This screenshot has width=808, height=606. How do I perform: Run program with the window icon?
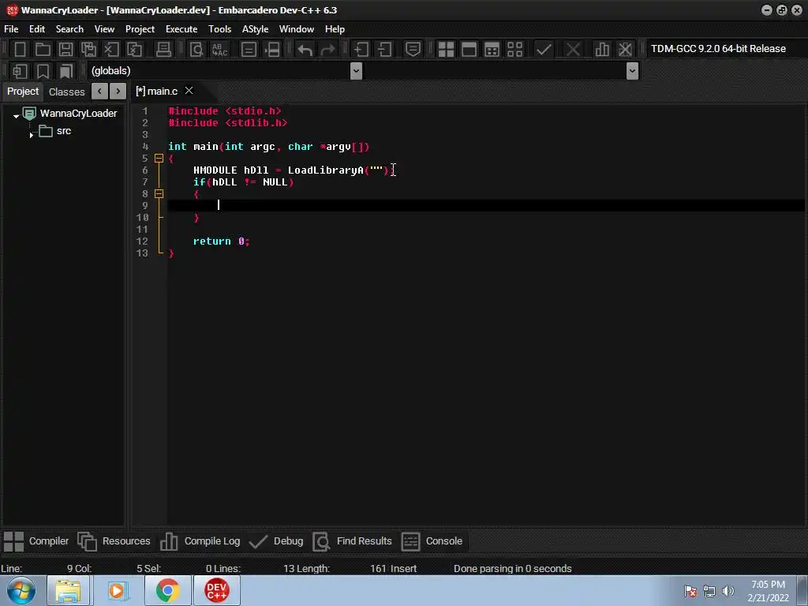(x=469, y=50)
